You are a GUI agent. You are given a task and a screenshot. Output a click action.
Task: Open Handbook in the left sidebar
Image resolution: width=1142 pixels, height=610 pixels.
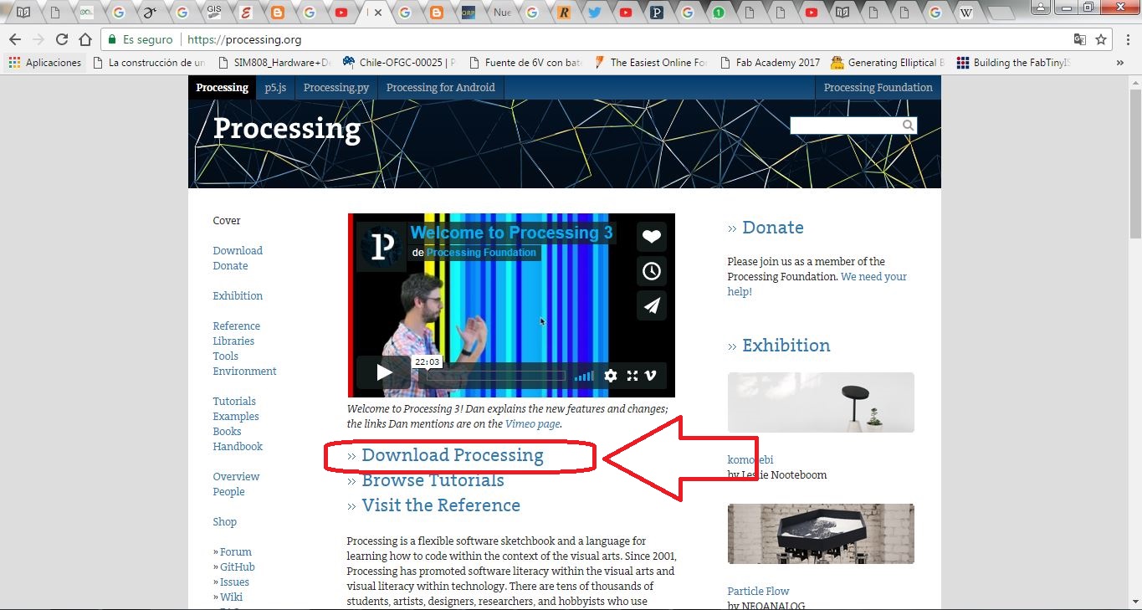238,447
